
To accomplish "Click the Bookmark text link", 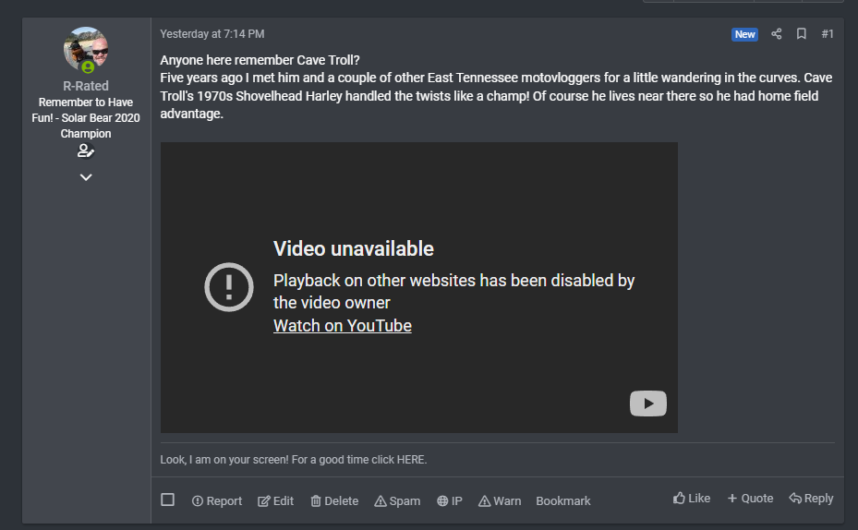I will pos(563,500).
